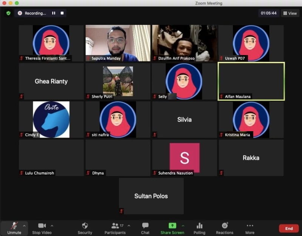Open the View layout menu
Screen dimensions: 302x236
coord(290,13)
